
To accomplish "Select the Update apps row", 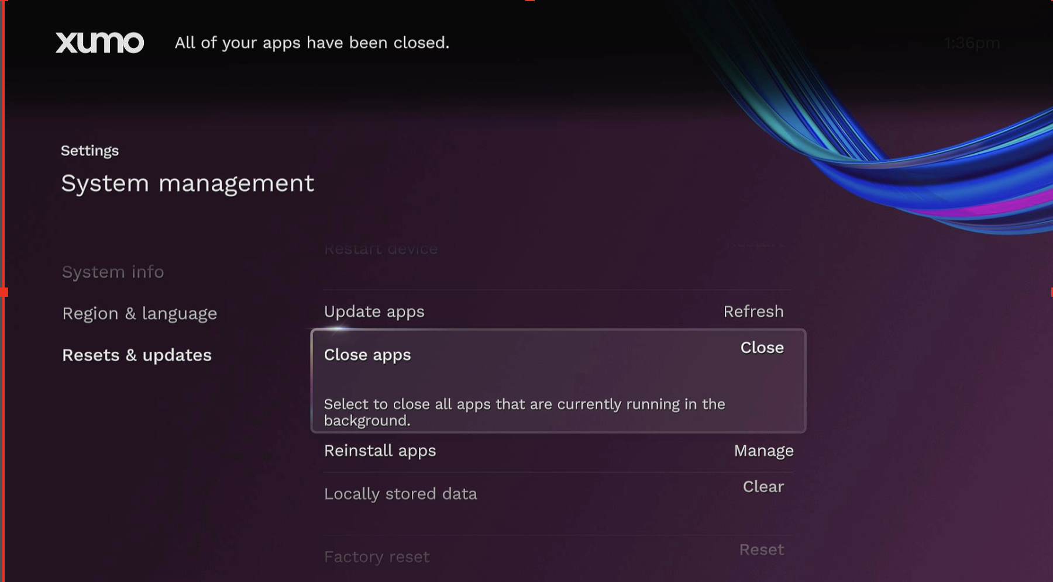I will 558,311.
